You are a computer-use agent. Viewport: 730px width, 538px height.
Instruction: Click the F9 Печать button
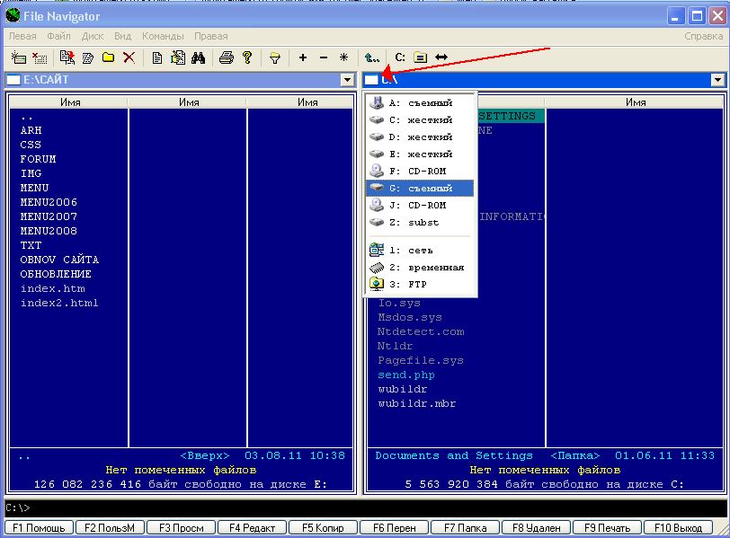(607, 528)
